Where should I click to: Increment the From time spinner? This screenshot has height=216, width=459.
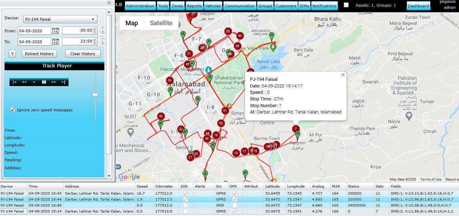point(95,29)
